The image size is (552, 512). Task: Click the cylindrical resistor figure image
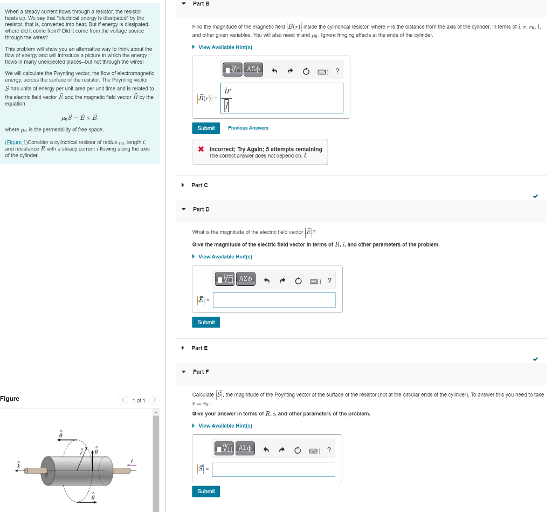(x=77, y=468)
